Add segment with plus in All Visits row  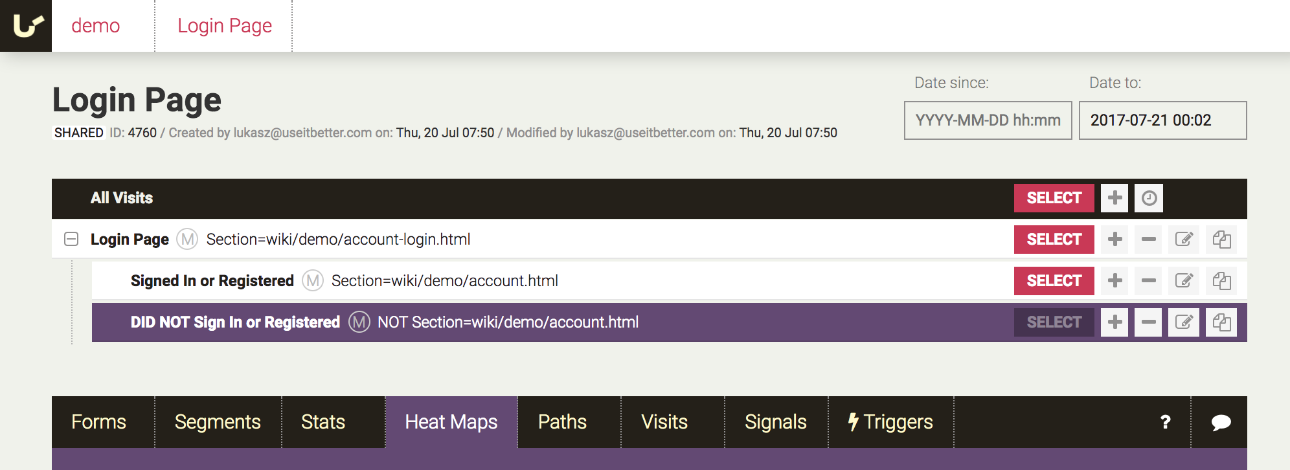(x=1115, y=198)
